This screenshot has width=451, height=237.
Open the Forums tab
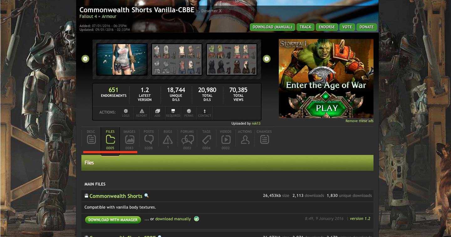pos(187,140)
